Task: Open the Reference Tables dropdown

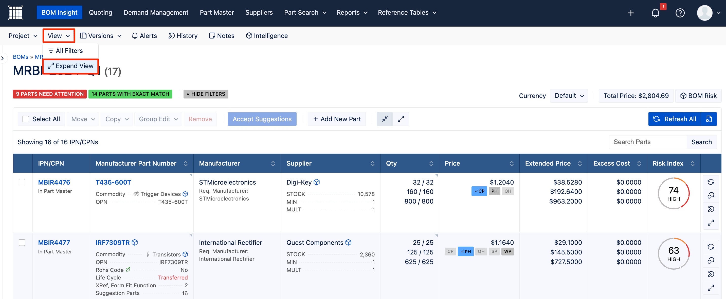Action: [x=407, y=13]
